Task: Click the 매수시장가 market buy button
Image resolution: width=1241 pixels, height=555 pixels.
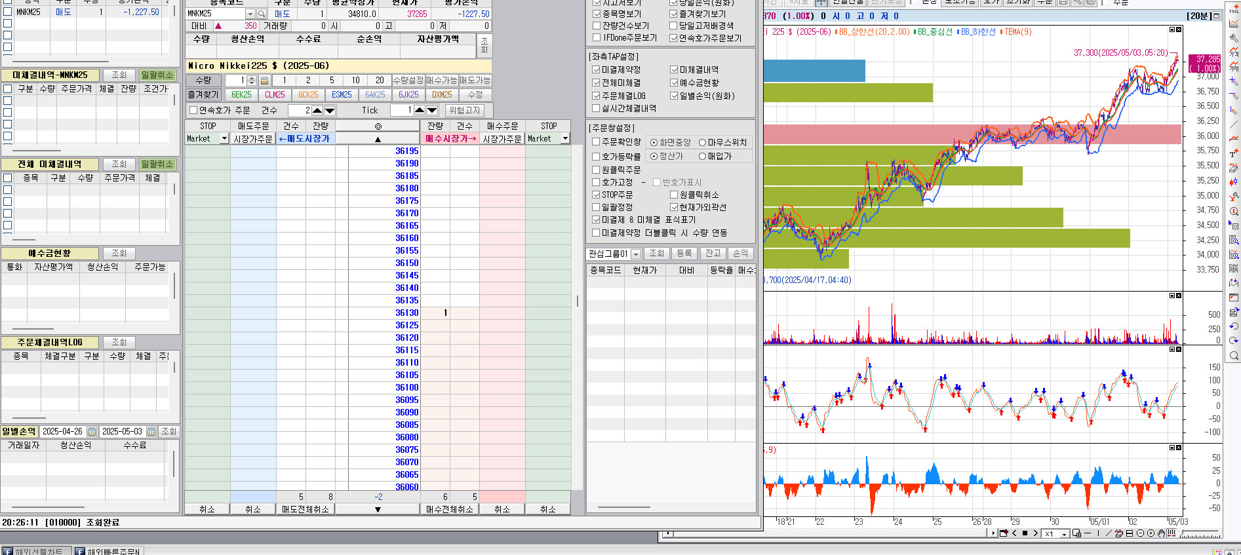Action: [450, 139]
